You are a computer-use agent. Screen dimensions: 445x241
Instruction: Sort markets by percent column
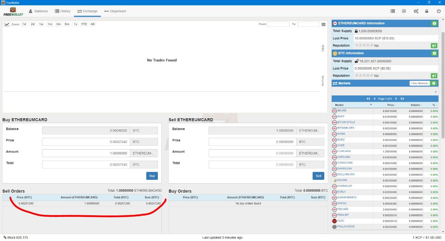pos(431,105)
